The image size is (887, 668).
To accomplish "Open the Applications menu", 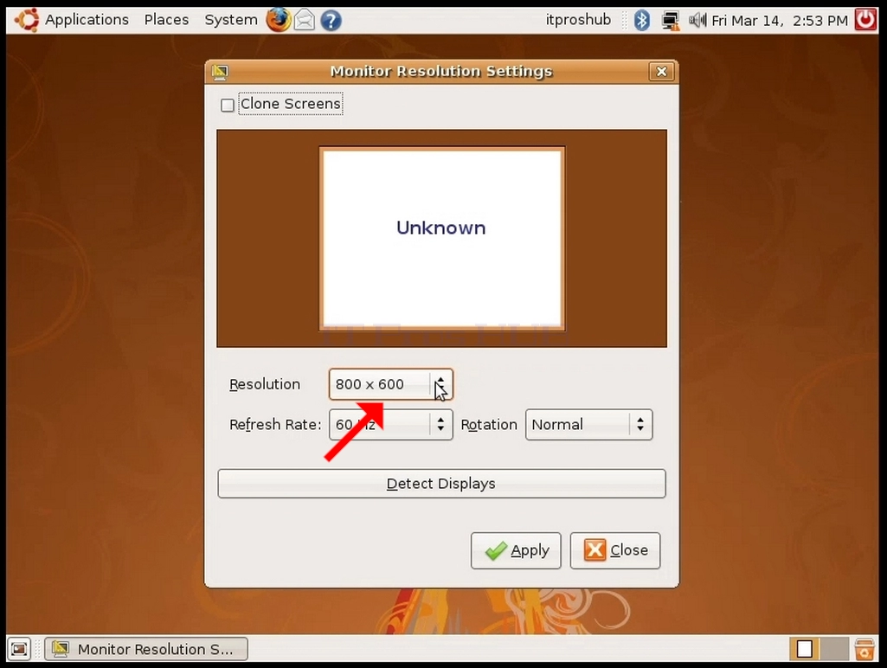I will coord(87,20).
